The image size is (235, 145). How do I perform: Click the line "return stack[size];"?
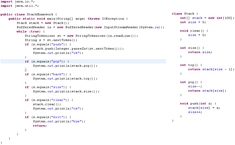207,91
